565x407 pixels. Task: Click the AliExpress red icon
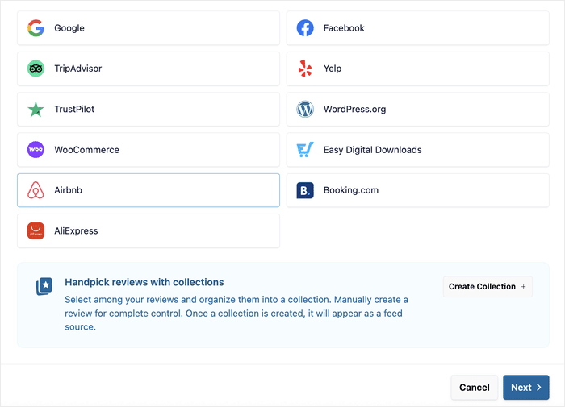pos(36,230)
